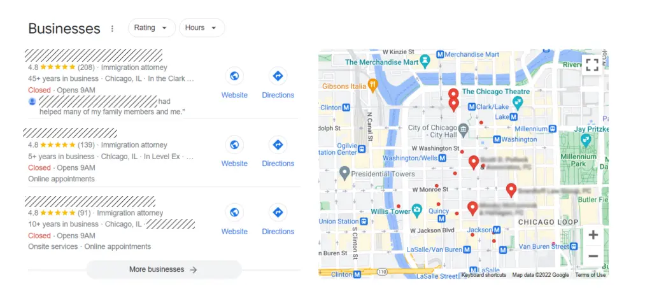652x303 pixels.
Task: Open the three-dot menu beside Businesses
Action: [112, 29]
